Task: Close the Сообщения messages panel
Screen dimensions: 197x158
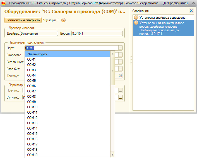Action: (191, 11)
